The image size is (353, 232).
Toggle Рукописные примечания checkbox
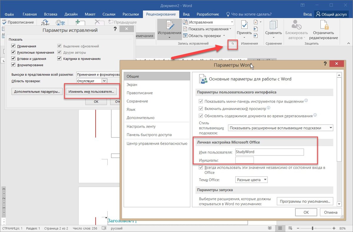click(13, 52)
